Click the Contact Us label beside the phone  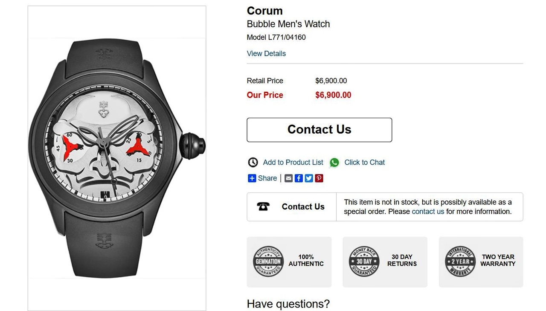[x=303, y=207]
